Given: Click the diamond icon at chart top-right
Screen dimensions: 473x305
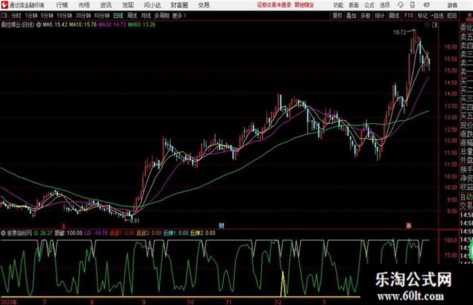Looking at the screenshot, I should point(427,26).
